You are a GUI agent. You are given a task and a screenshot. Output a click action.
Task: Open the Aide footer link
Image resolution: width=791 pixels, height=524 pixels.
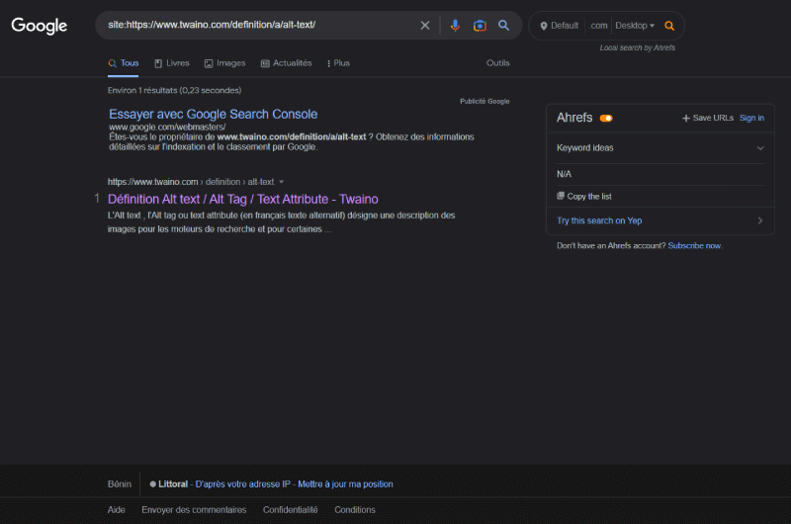tap(116, 510)
